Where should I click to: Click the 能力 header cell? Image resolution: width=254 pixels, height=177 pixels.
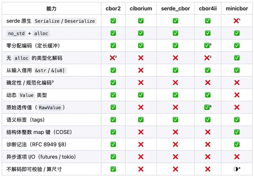(x=51, y=9)
